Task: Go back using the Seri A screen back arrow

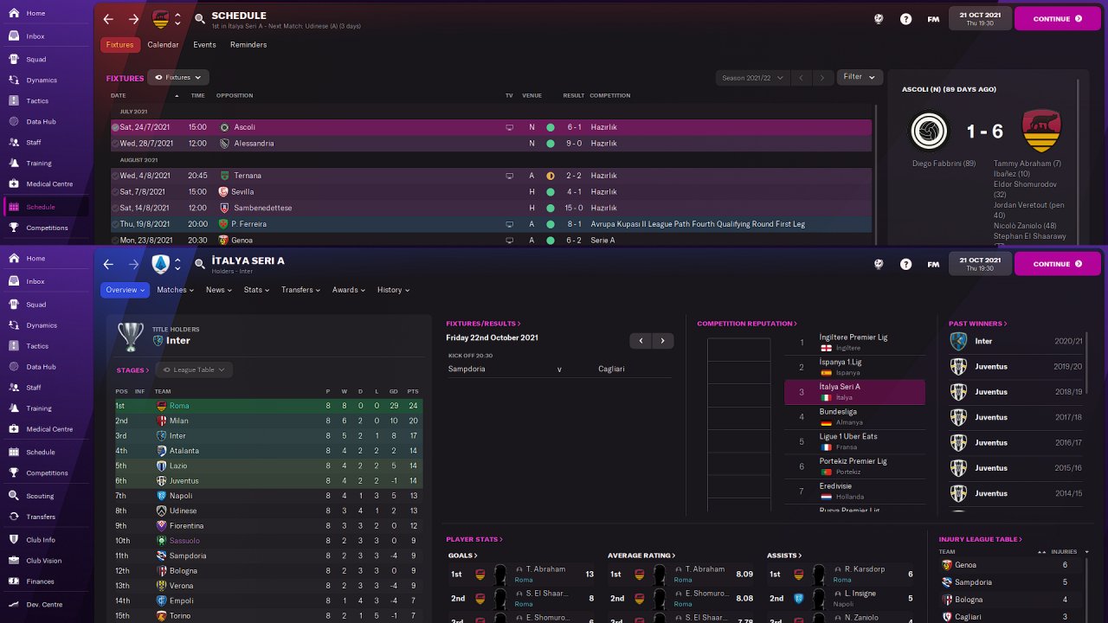Action: coord(108,264)
